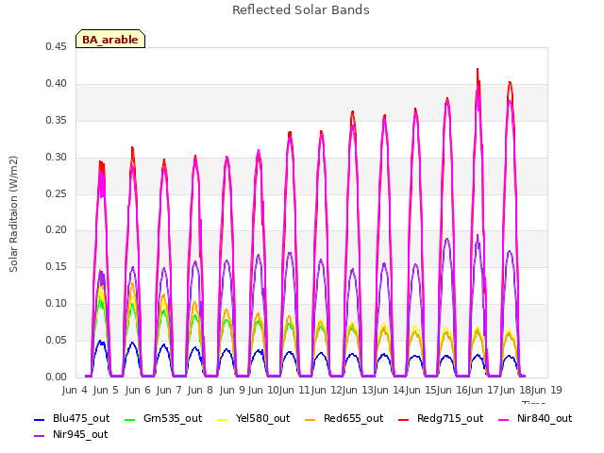Click the Jun 8 x-axis label
The image size is (604, 453).
coord(200,390)
